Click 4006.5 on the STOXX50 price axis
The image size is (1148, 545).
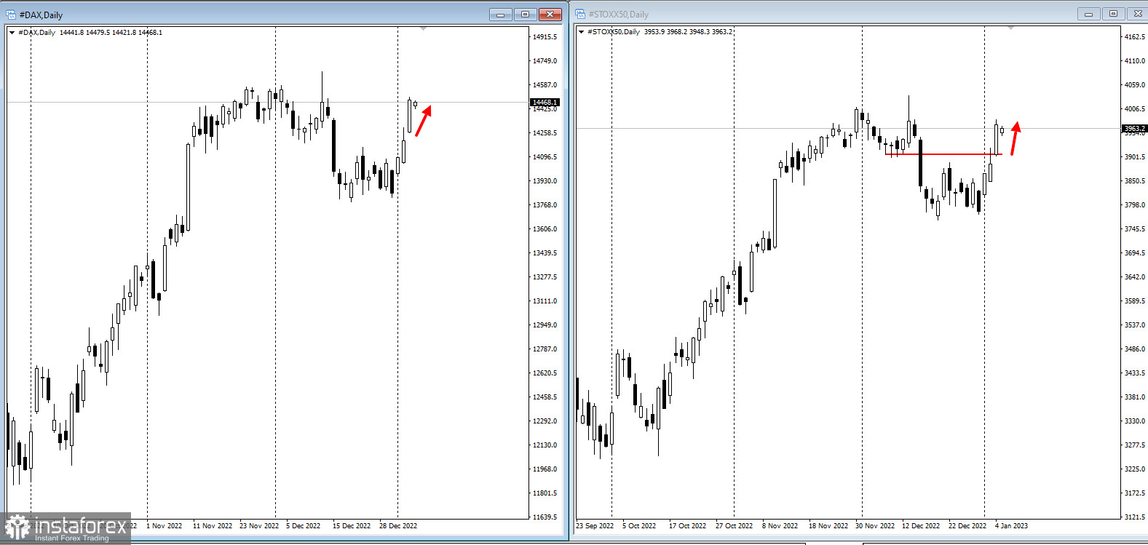point(1134,109)
